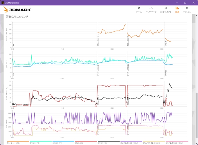Open the 結果 results icon

[177, 8]
